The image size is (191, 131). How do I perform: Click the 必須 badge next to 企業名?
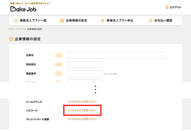pos(58,55)
